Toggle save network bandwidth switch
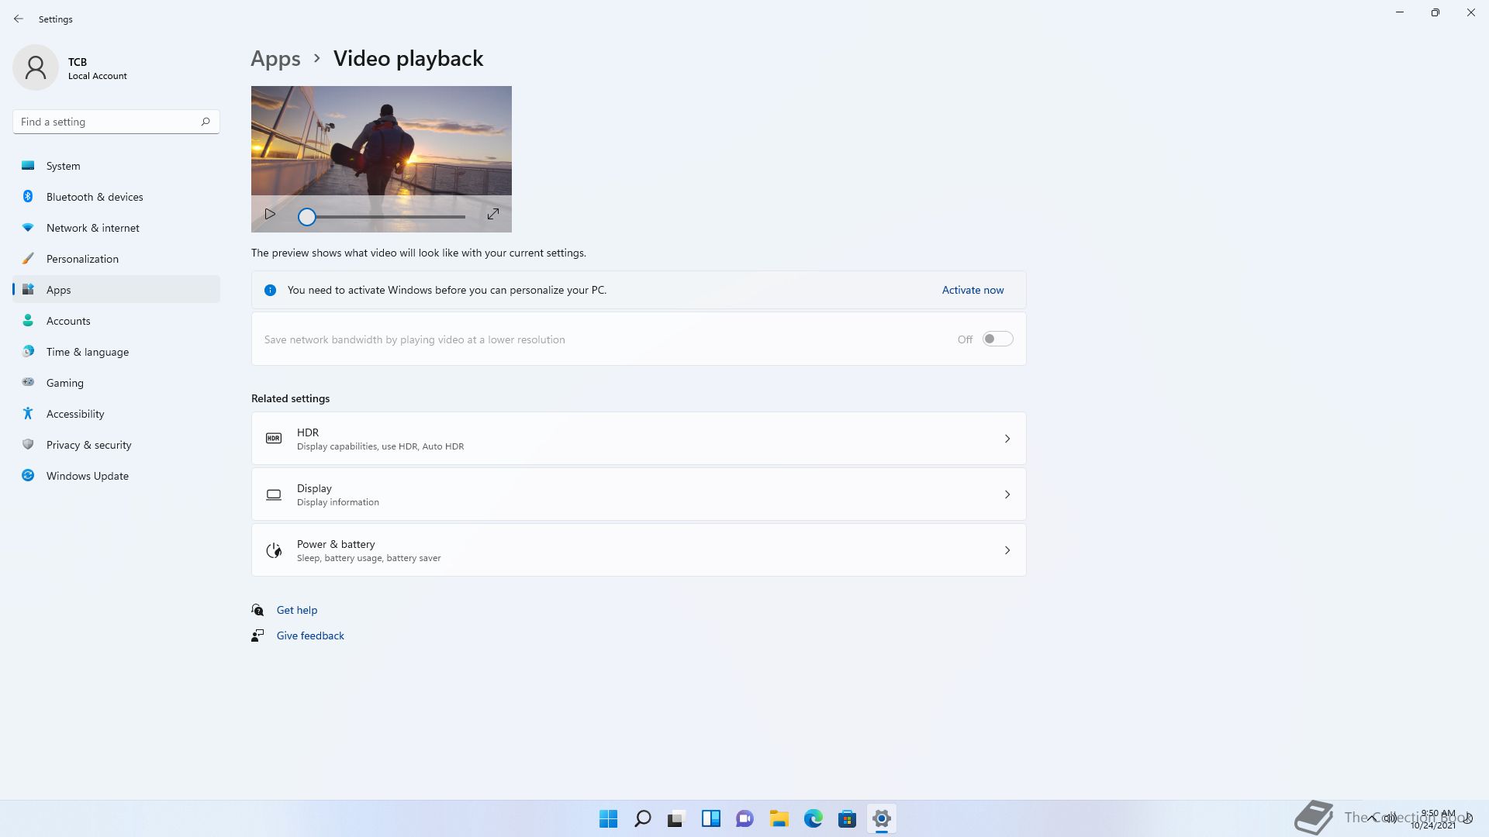This screenshot has width=1489, height=837. tap(997, 339)
